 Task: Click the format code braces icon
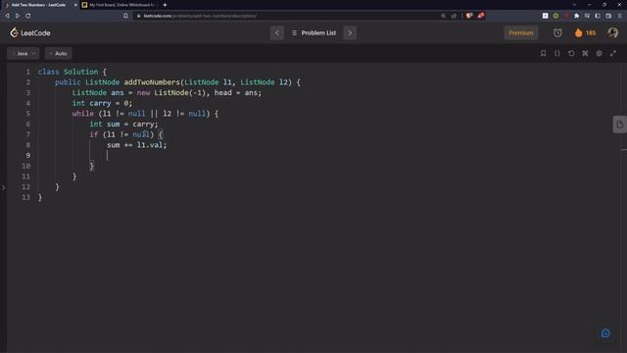(557, 53)
